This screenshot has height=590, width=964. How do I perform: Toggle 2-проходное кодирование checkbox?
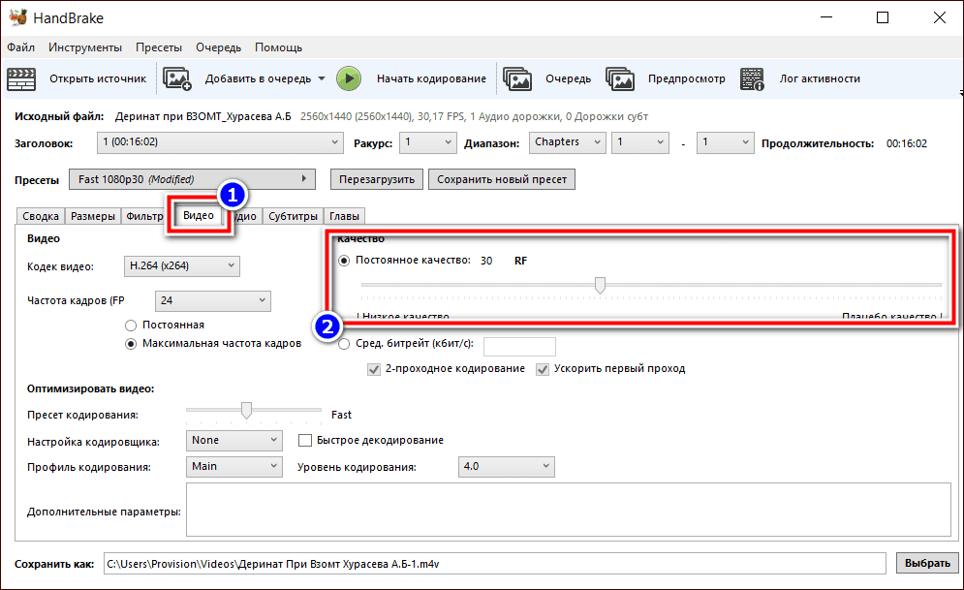pyautogui.click(x=374, y=369)
